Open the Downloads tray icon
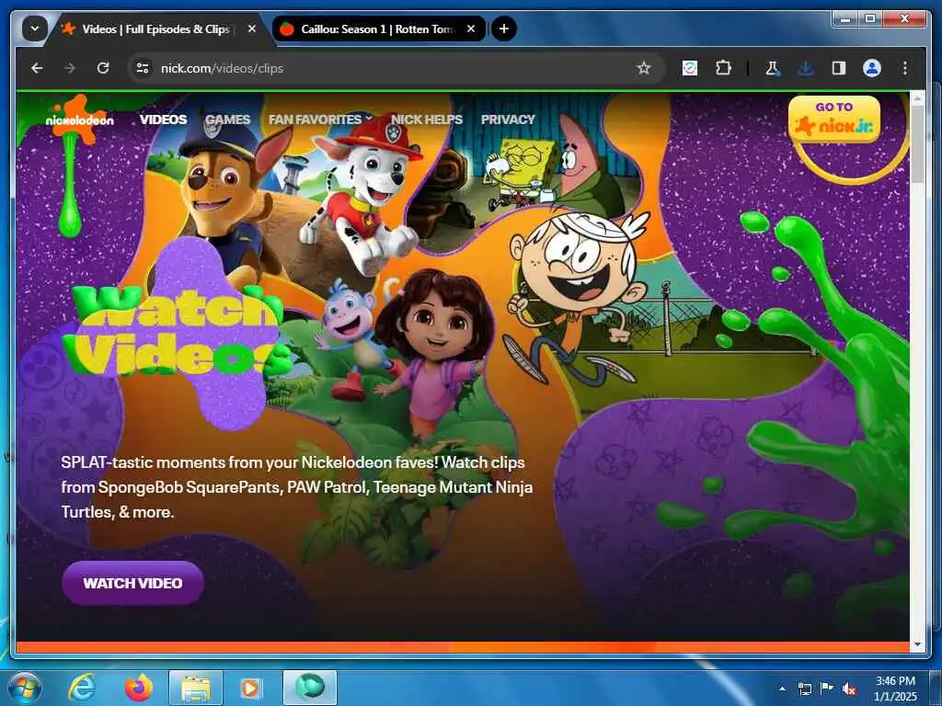Image resolution: width=942 pixels, height=706 pixels. (x=806, y=68)
